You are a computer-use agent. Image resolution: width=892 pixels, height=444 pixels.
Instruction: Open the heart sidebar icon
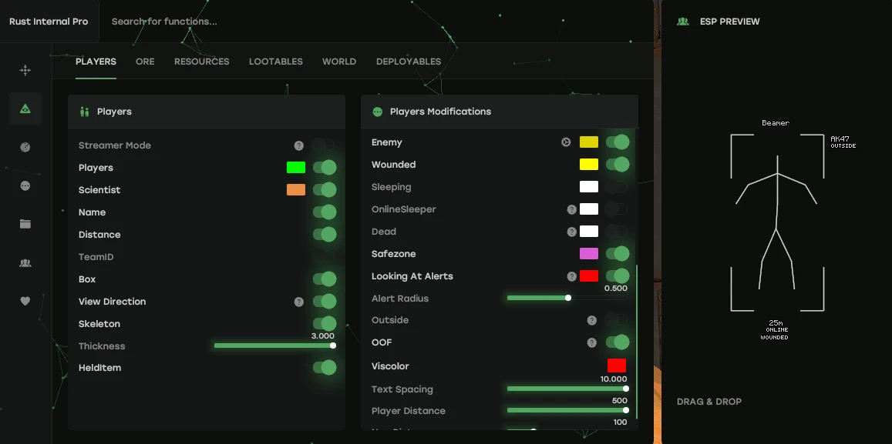[x=25, y=302]
